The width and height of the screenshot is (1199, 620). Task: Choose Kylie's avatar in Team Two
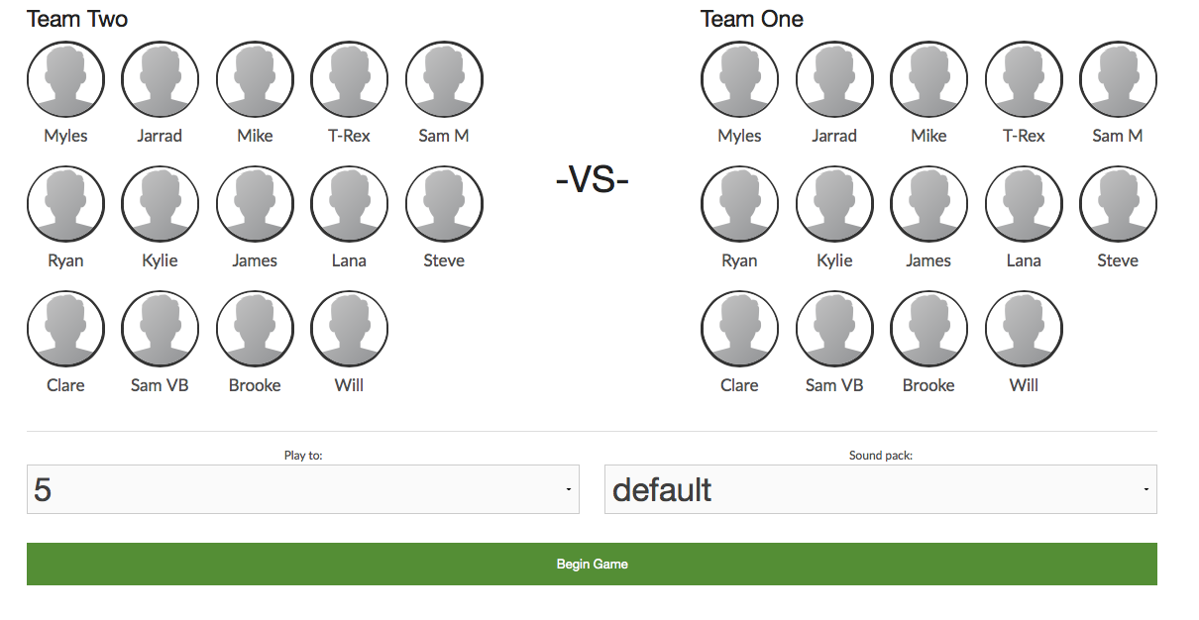160,204
